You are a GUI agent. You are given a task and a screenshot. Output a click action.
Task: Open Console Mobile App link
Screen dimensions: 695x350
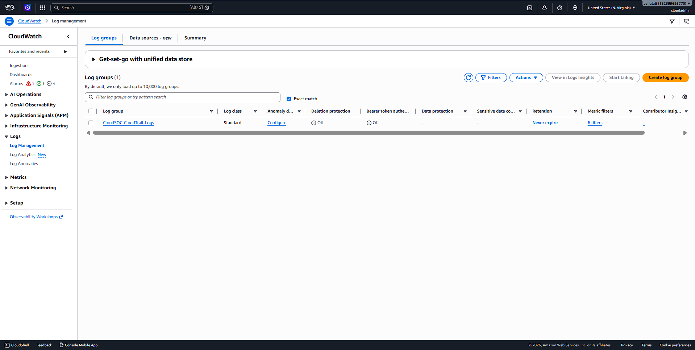79,345
